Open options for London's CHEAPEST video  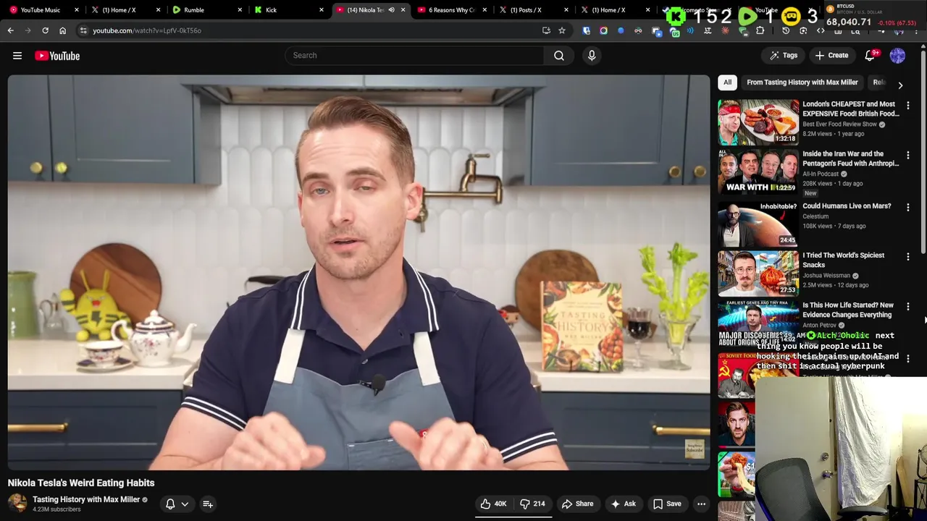point(907,106)
